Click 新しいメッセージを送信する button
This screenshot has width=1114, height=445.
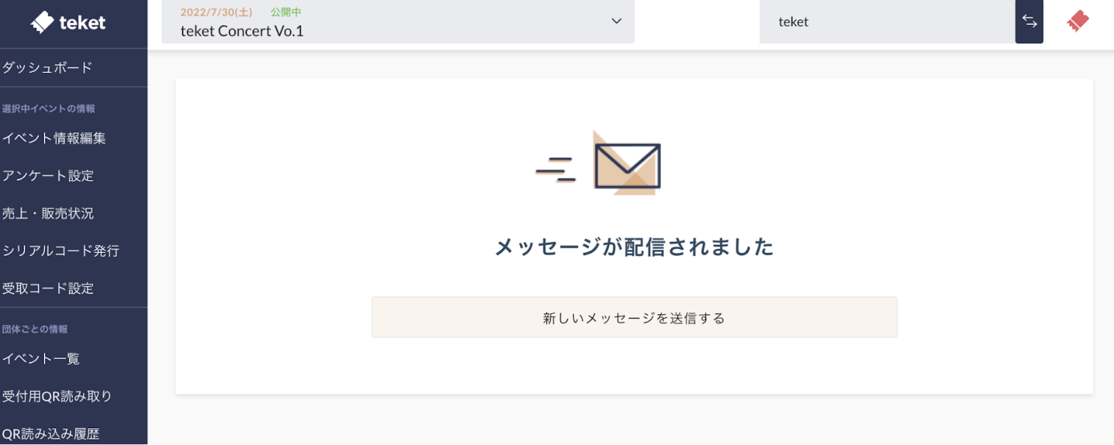click(x=634, y=317)
